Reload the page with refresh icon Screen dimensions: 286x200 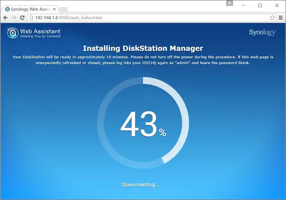click(x=22, y=18)
